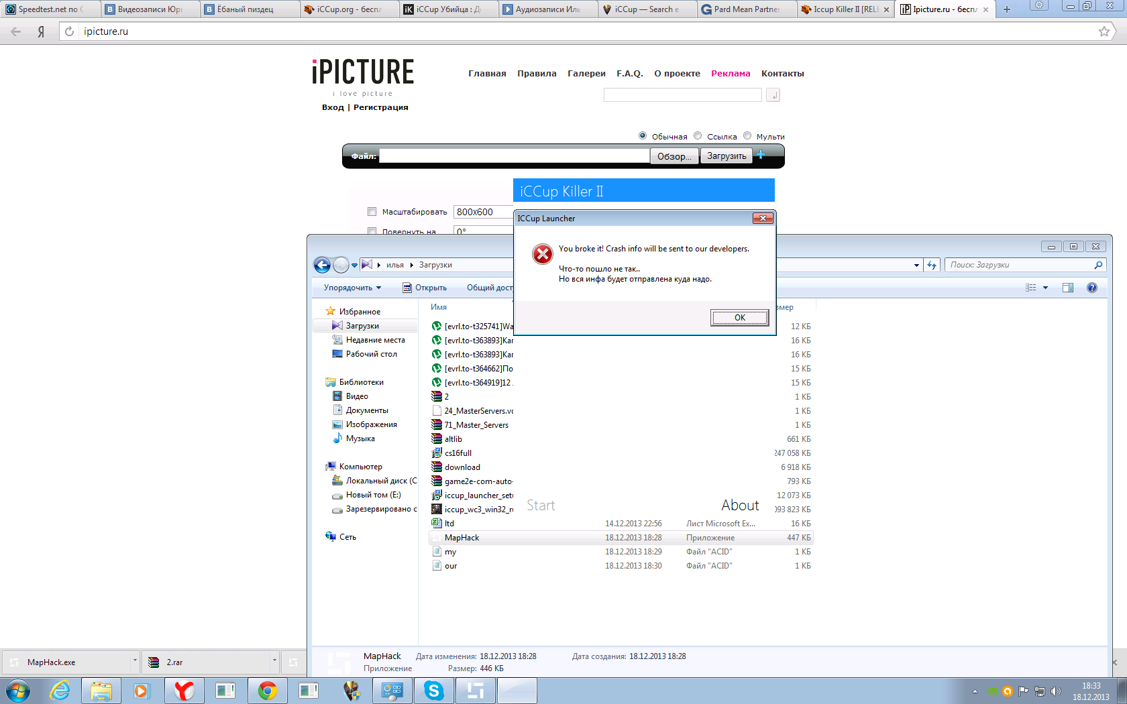Viewport: 1127px width, 704px height.
Task: Open Explorer address bar history dropdown
Action: point(916,266)
